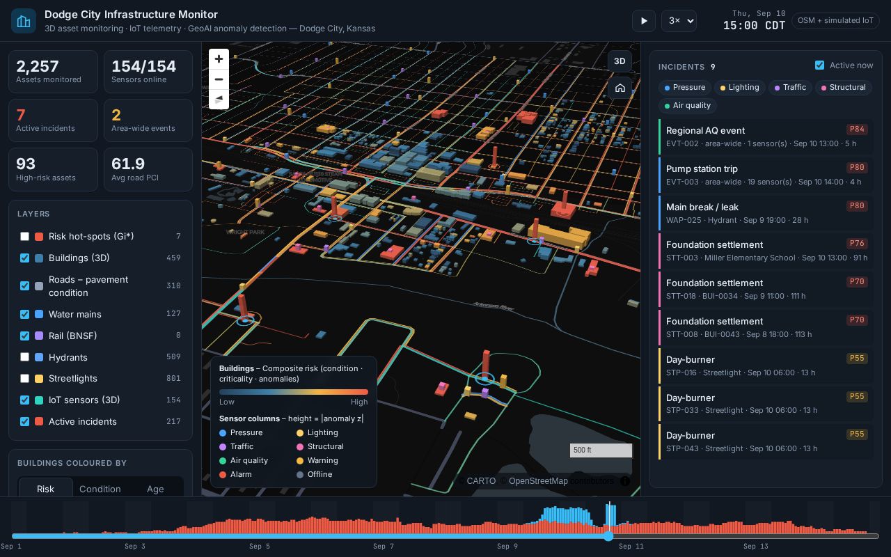Open the 3× playback speed dropdown
Viewport: 891px width, 557px height.
pos(679,21)
